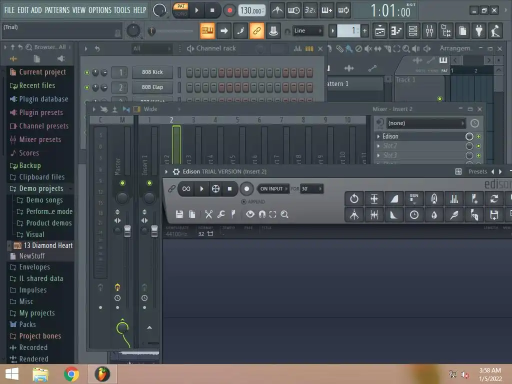512x384 pixels.
Task: Expand the Packs folder
Action: [27, 324]
